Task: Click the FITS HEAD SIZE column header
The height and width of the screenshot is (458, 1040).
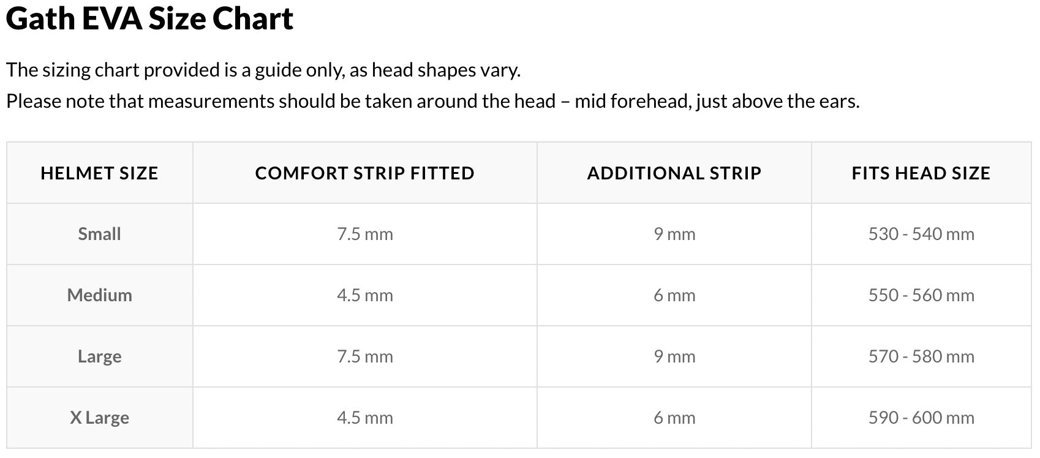Action: (x=921, y=173)
